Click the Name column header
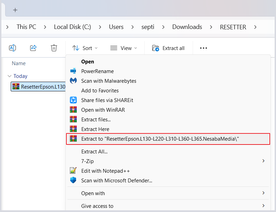Image resolution: width=276 pixels, height=212 pixels. (19, 63)
